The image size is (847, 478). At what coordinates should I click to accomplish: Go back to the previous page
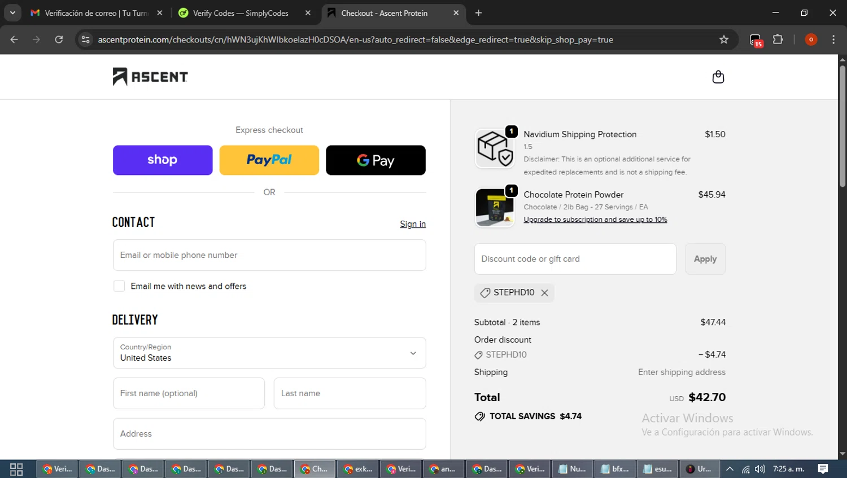tap(14, 40)
